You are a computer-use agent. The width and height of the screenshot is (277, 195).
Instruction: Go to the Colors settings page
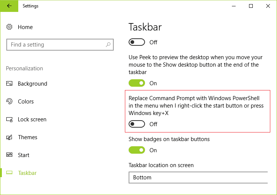26,102
